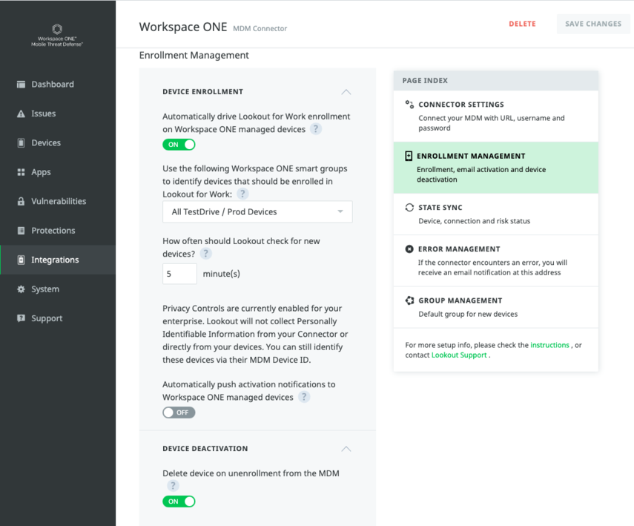The image size is (634, 526).
Task: Click the minutes input field
Action: coord(179,274)
